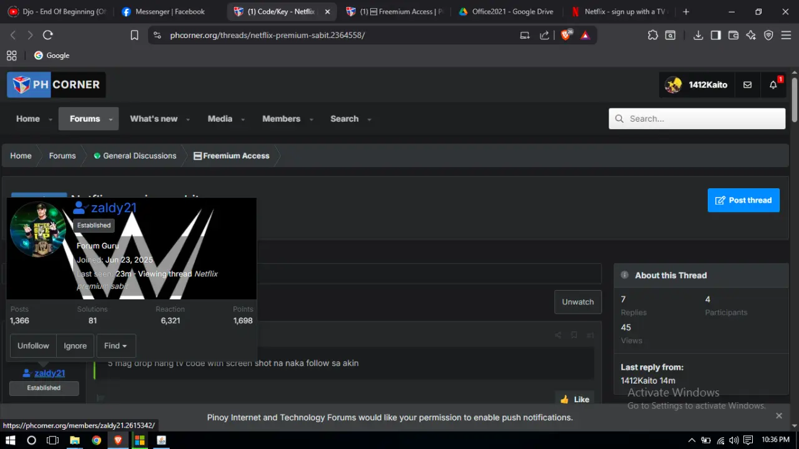Expand the Find dropdown in member card
Screen dimensions: 799x449
pos(116,345)
